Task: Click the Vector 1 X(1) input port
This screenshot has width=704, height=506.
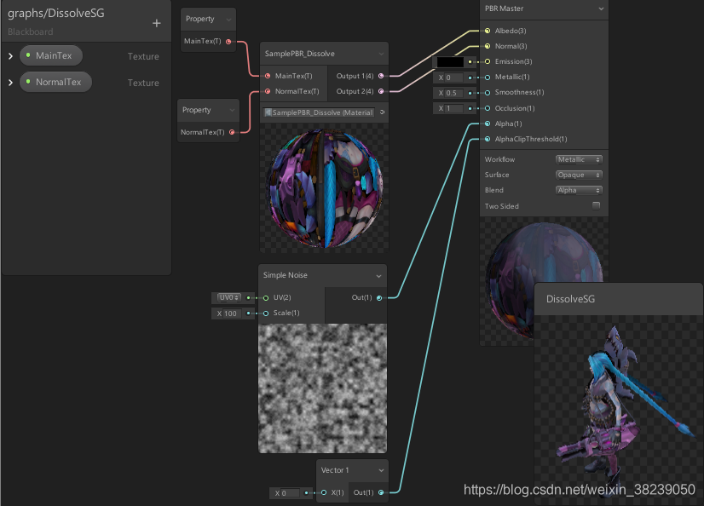Action: click(x=324, y=493)
